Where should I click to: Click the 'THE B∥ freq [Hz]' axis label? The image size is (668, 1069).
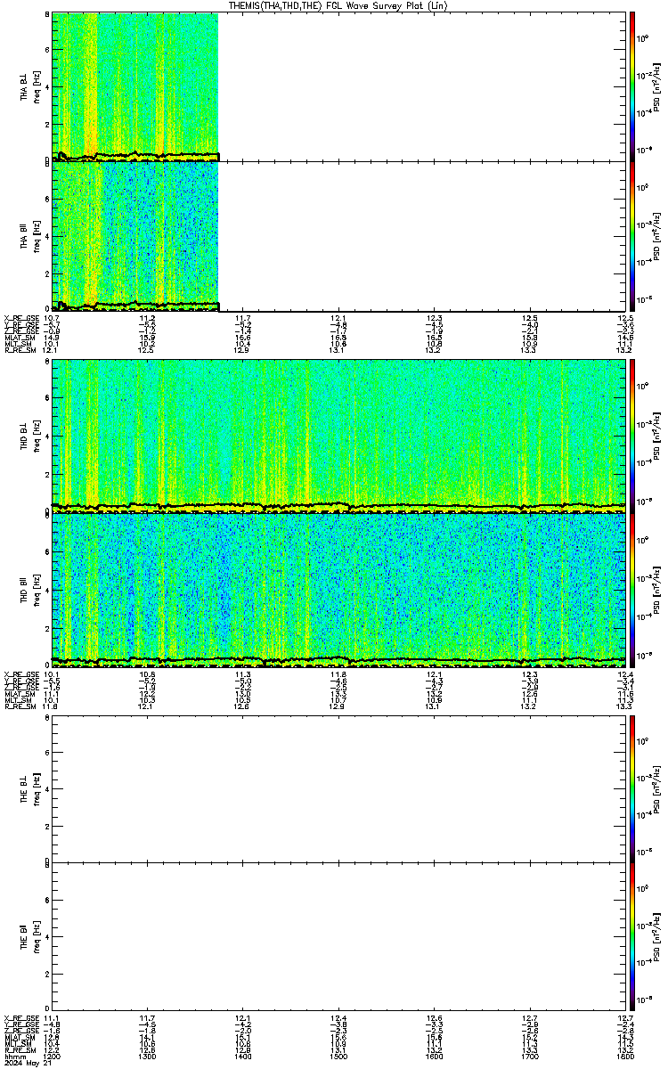(x=31, y=936)
